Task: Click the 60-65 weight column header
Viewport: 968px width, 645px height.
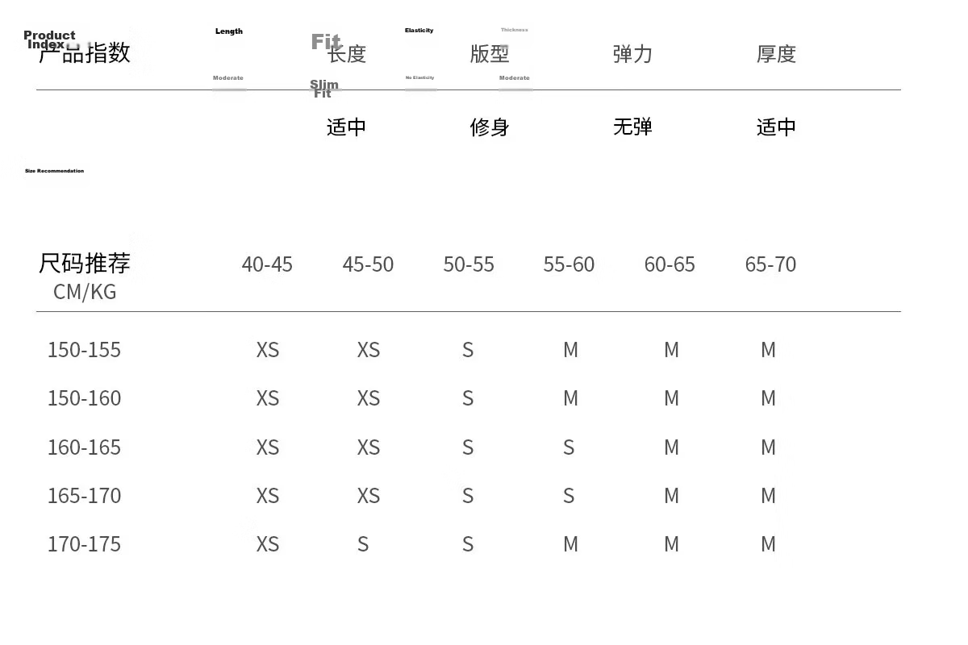Action: (670, 264)
